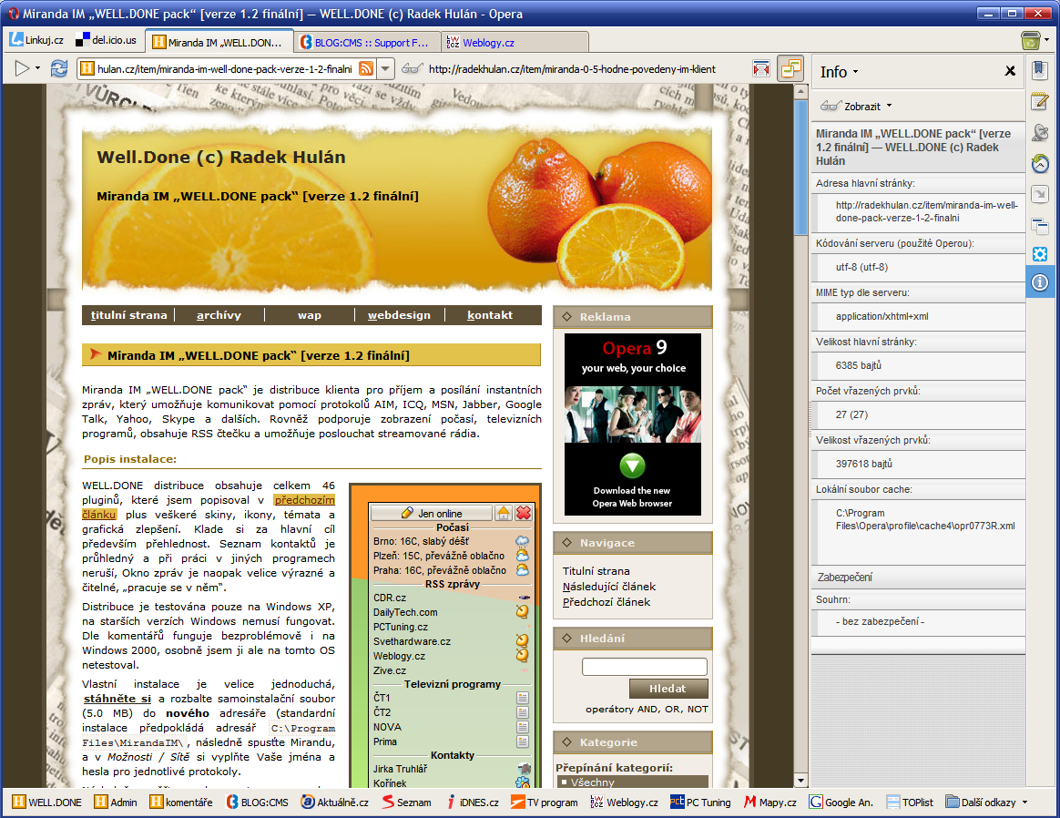This screenshot has width=1060, height=818.
Task: Open PC Tuning bookmark in bottom bar
Action: (x=700, y=803)
